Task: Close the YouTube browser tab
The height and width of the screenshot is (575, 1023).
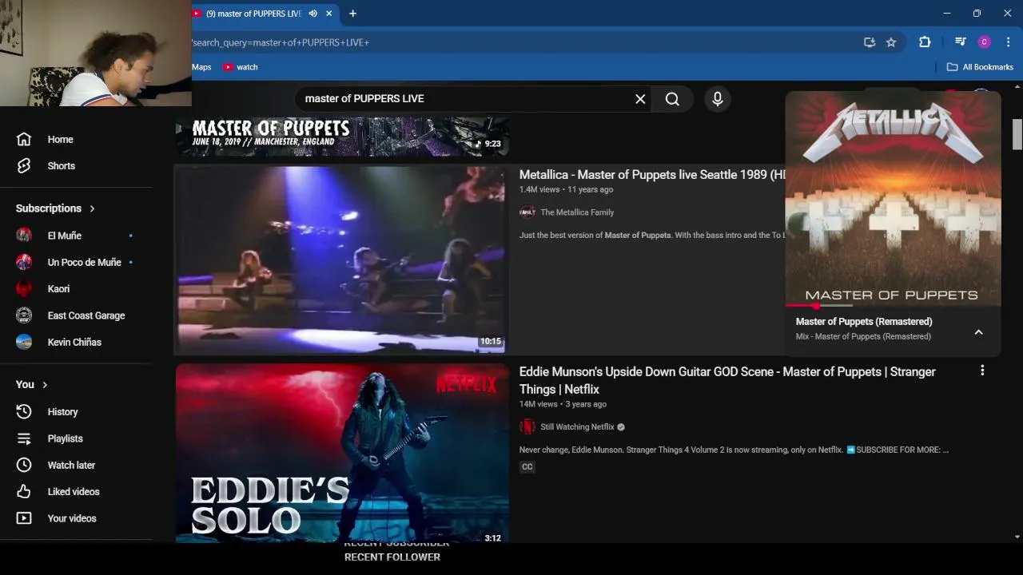Action: [328, 14]
